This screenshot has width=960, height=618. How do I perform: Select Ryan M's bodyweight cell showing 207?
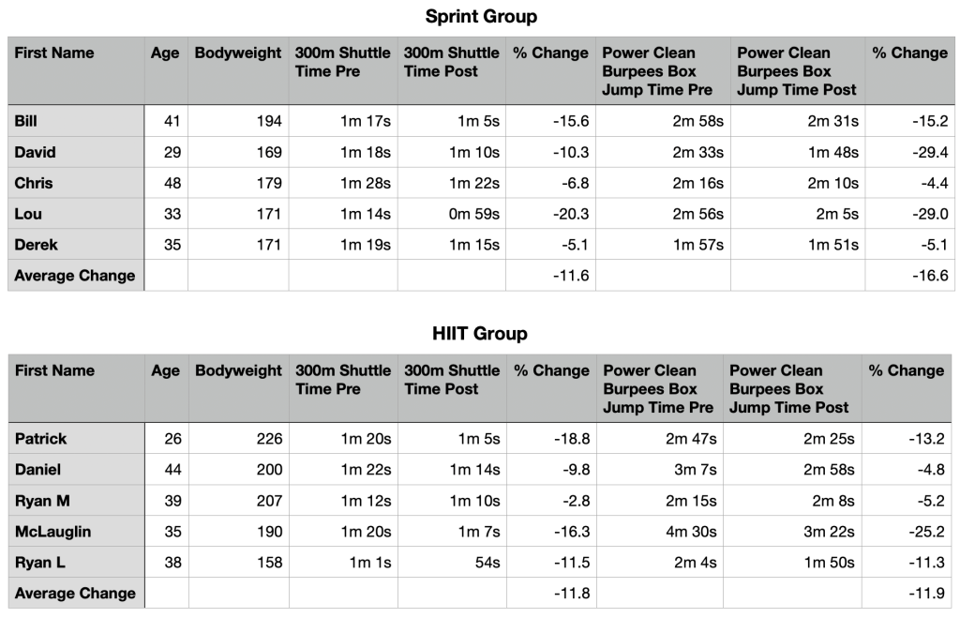tap(267, 501)
